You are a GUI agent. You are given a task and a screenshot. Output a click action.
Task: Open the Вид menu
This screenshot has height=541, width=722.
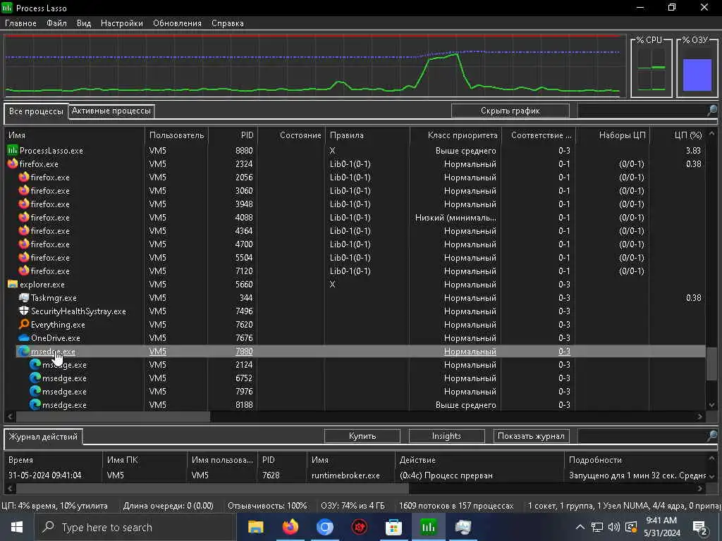click(84, 23)
